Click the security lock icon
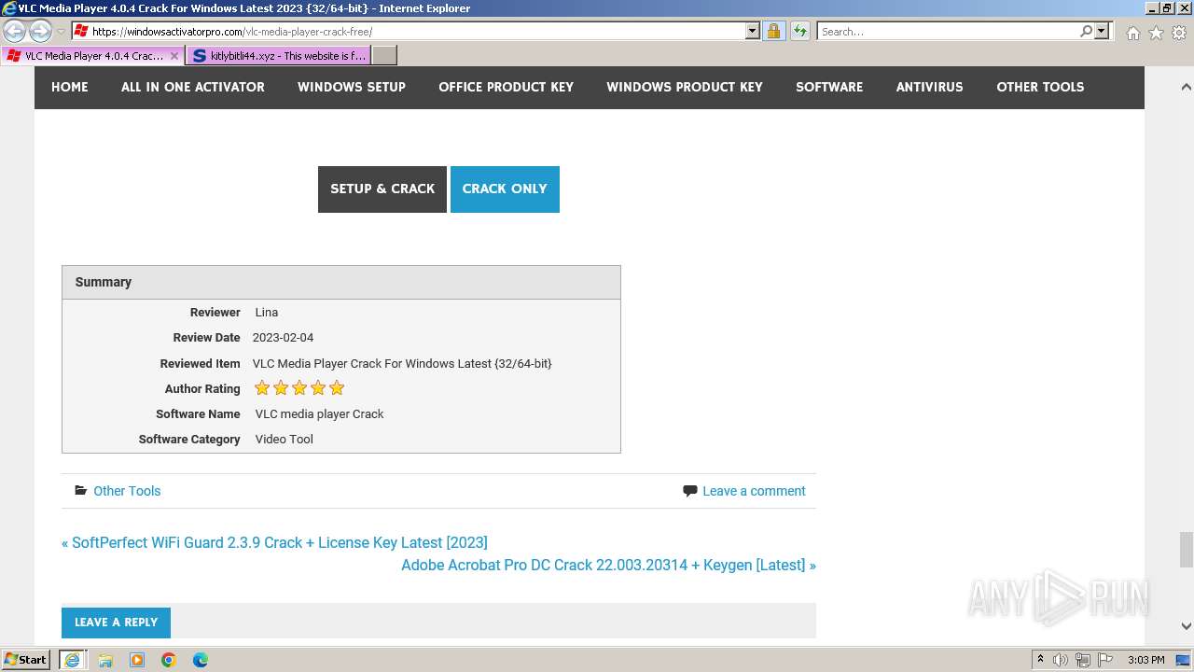Viewport: 1194px width, 672px height. tap(773, 31)
